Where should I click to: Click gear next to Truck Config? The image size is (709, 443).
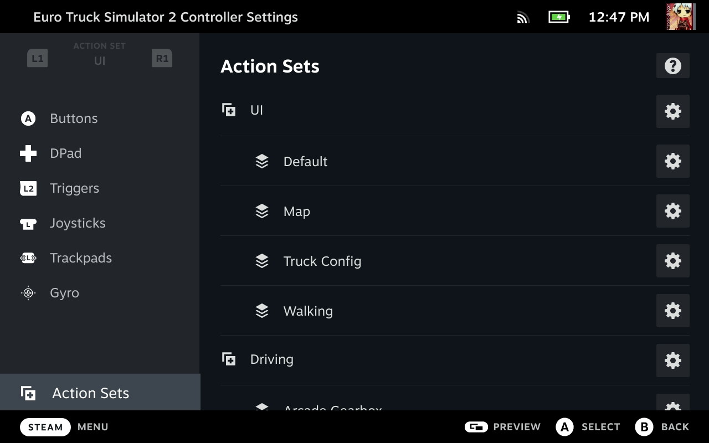pyautogui.click(x=672, y=261)
